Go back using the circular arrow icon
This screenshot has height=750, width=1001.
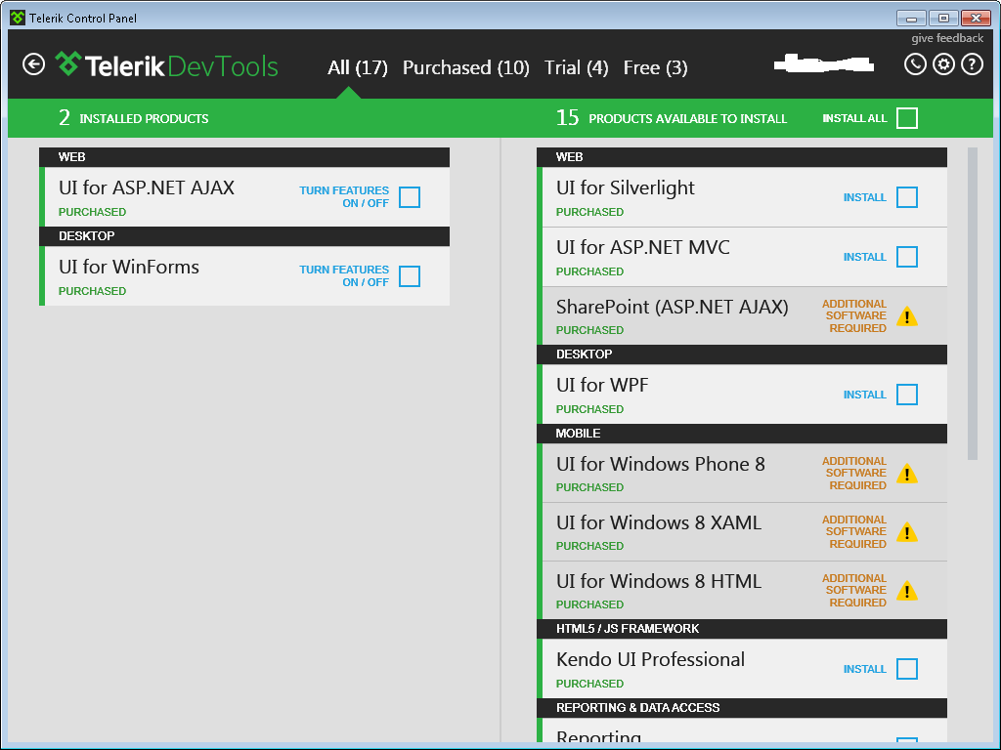pyautogui.click(x=34, y=64)
